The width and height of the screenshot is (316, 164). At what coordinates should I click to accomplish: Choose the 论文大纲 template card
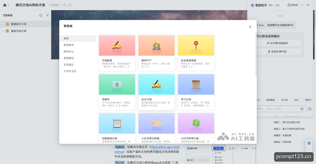tap(156, 92)
